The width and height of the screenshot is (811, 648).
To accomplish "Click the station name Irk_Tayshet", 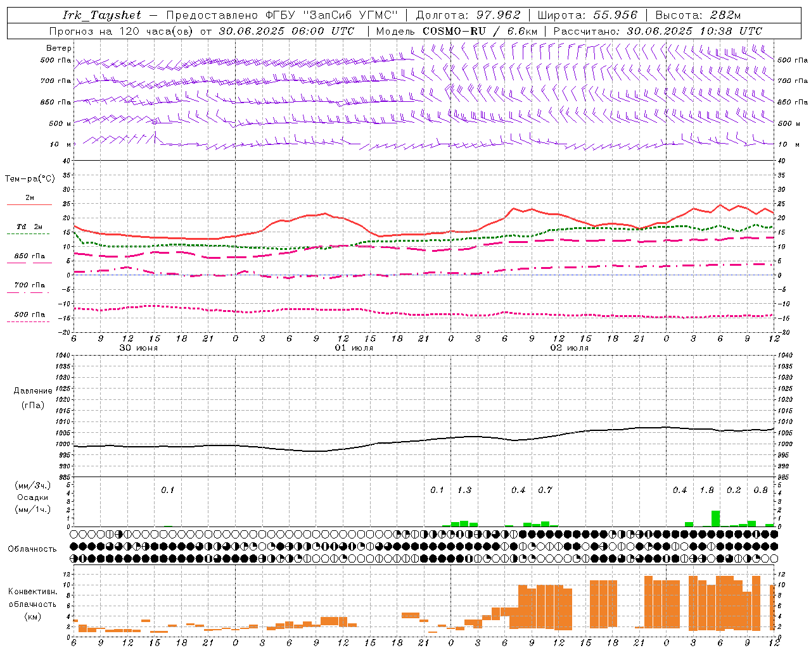I will 103,15.
